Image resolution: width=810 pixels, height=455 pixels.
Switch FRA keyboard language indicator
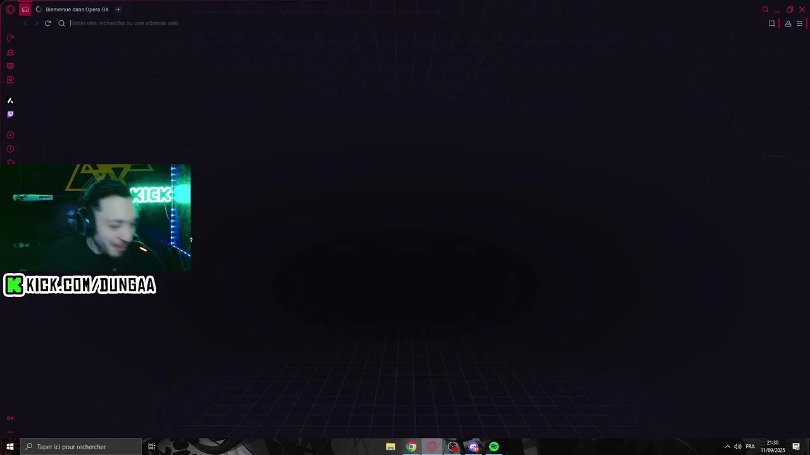pos(750,447)
